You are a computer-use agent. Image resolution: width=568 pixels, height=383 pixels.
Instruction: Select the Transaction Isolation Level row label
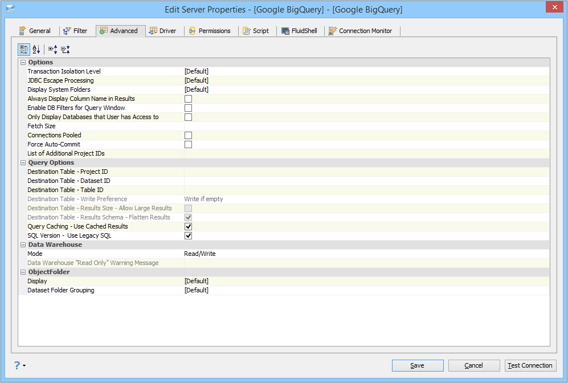coord(64,71)
